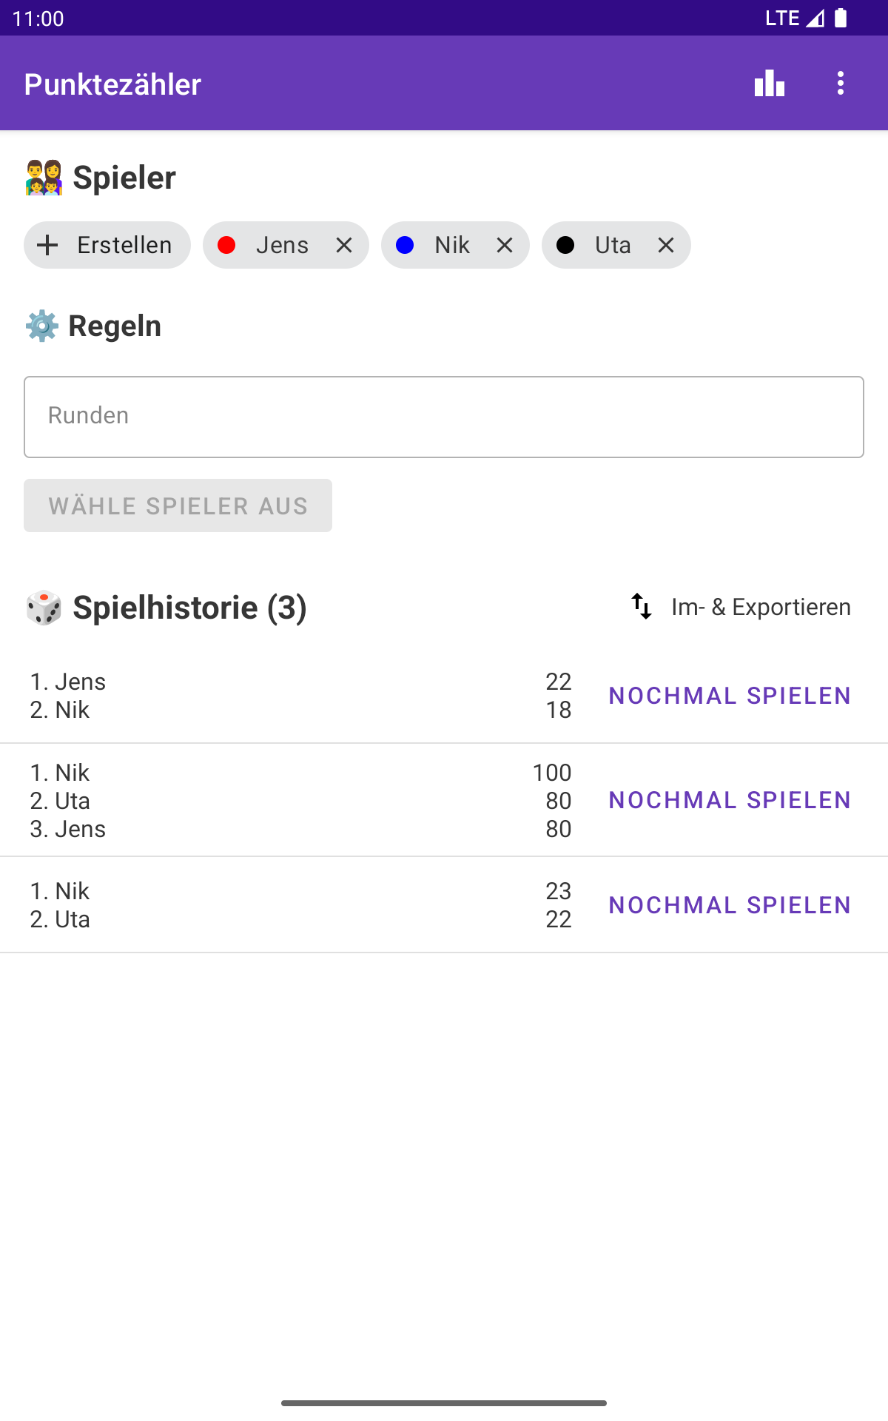Image resolution: width=888 pixels, height=1421 pixels.
Task: Remove player Uta with the X icon
Action: point(666,245)
